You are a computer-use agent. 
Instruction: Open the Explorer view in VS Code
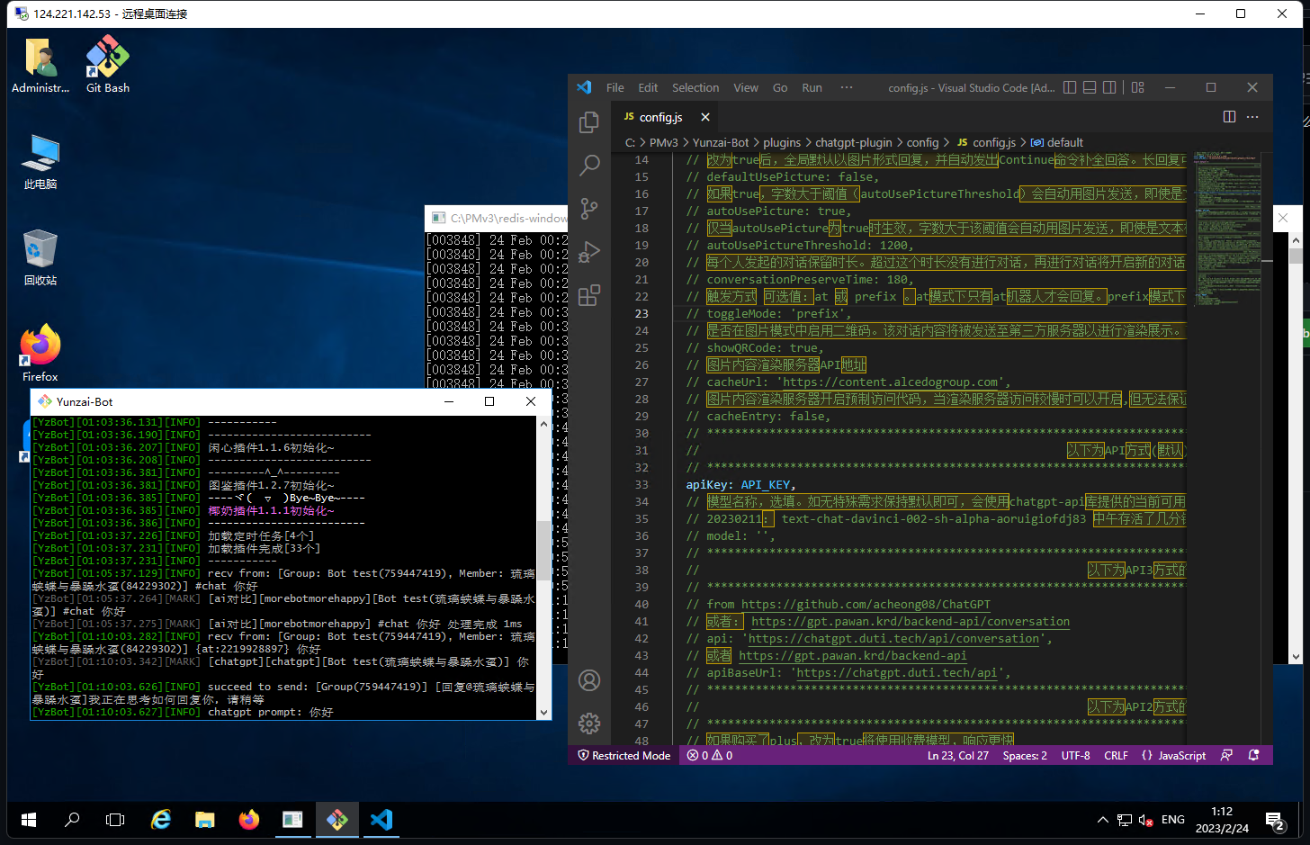tap(589, 122)
